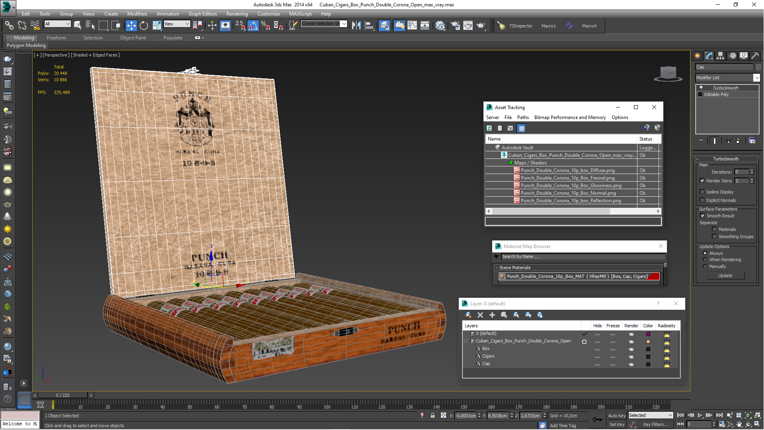Select the Rotate tool in main toolbar

(x=144, y=26)
